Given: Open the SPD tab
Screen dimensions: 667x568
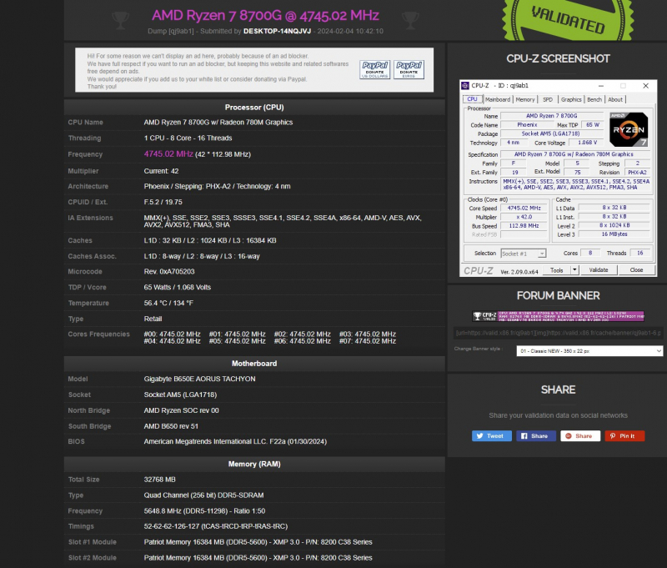Looking at the screenshot, I should (x=548, y=99).
